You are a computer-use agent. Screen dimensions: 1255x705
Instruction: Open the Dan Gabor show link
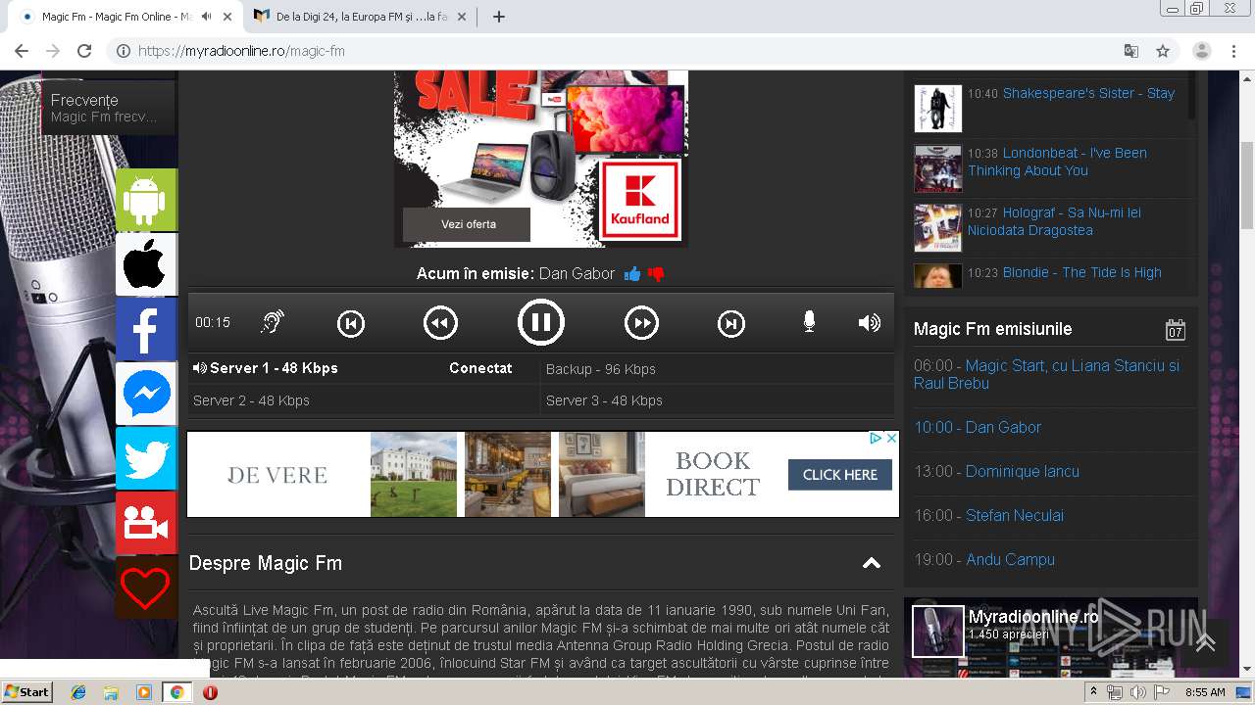pyautogui.click(x=1003, y=427)
